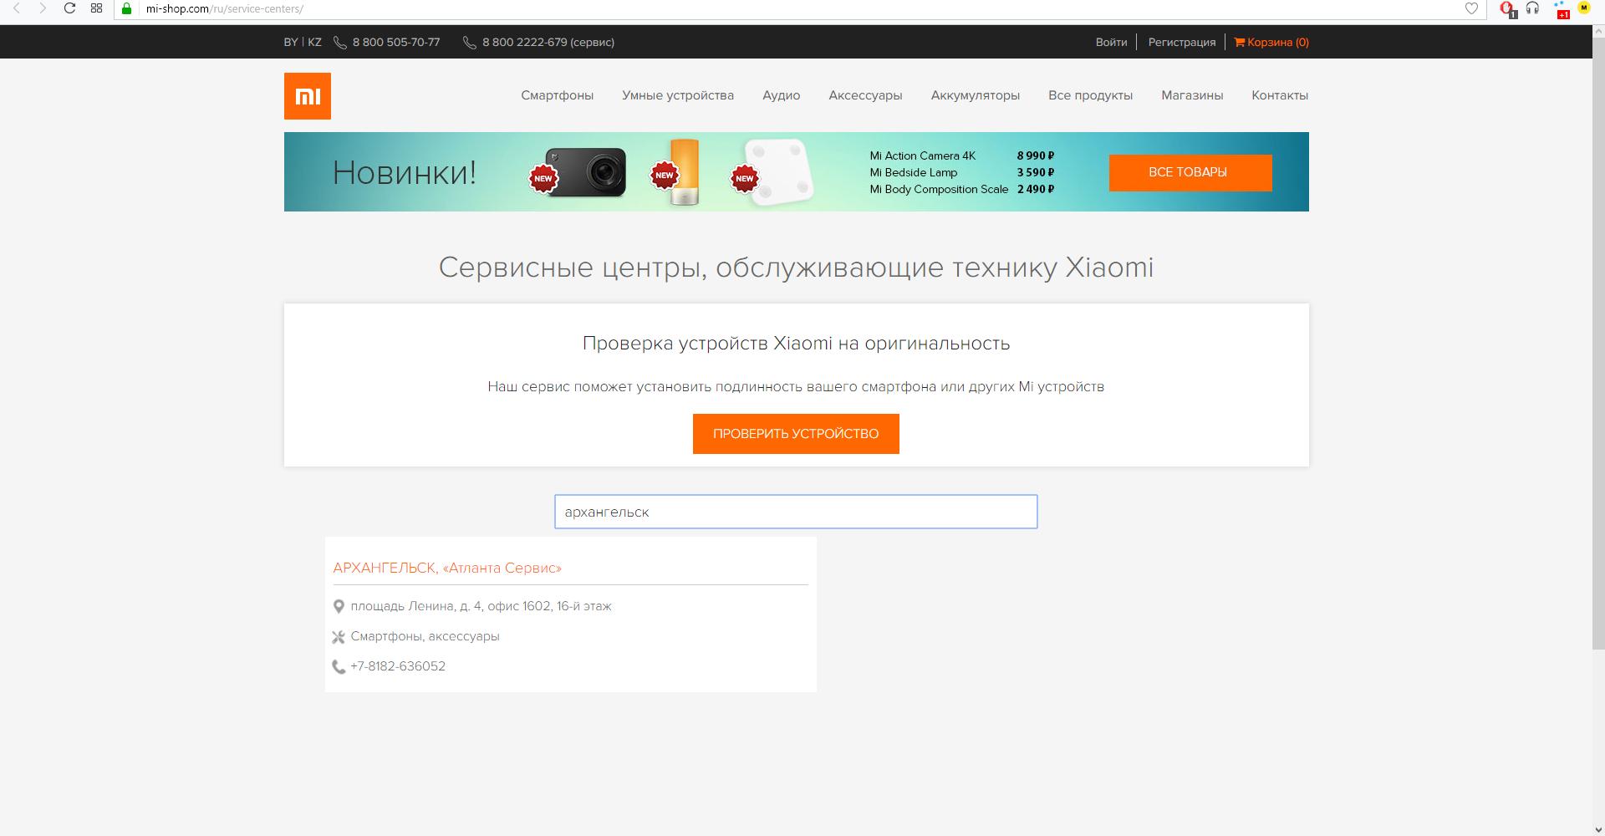Go to the Контакты page
The height and width of the screenshot is (836, 1605).
[1280, 95]
